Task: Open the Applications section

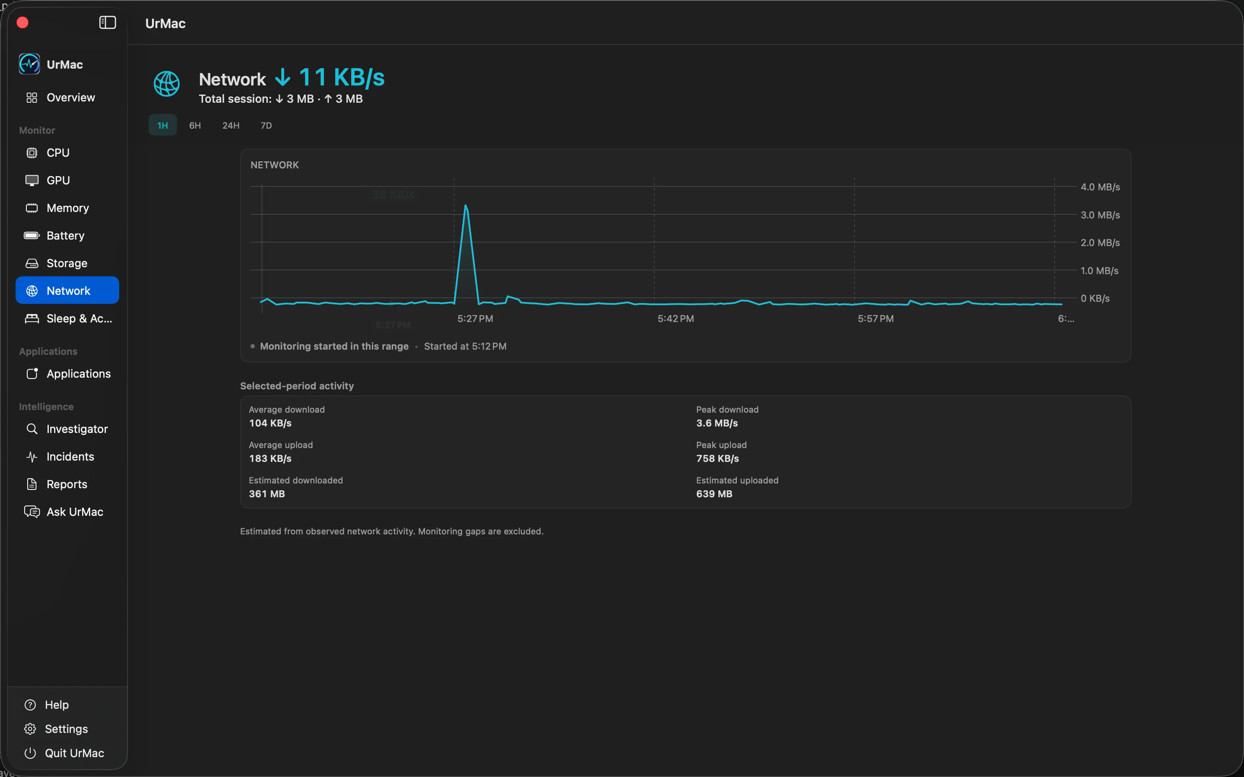Action: click(67, 373)
